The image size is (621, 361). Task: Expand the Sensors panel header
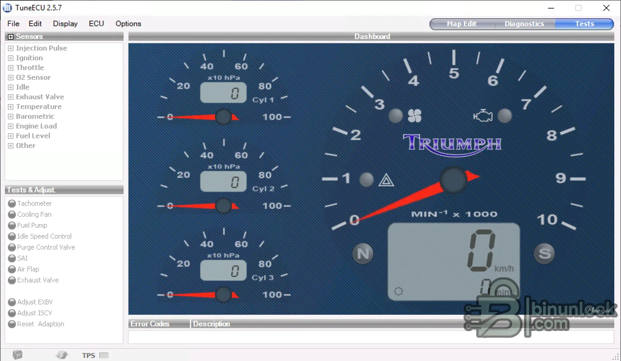click(x=11, y=37)
